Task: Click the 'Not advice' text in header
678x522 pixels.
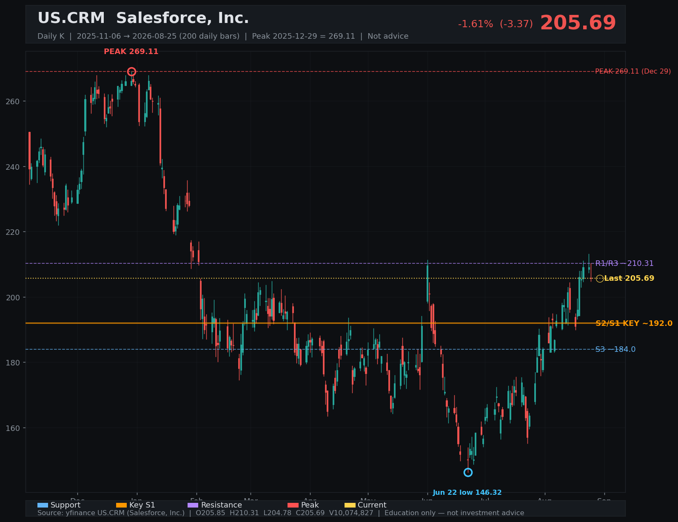Action: click(388, 36)
